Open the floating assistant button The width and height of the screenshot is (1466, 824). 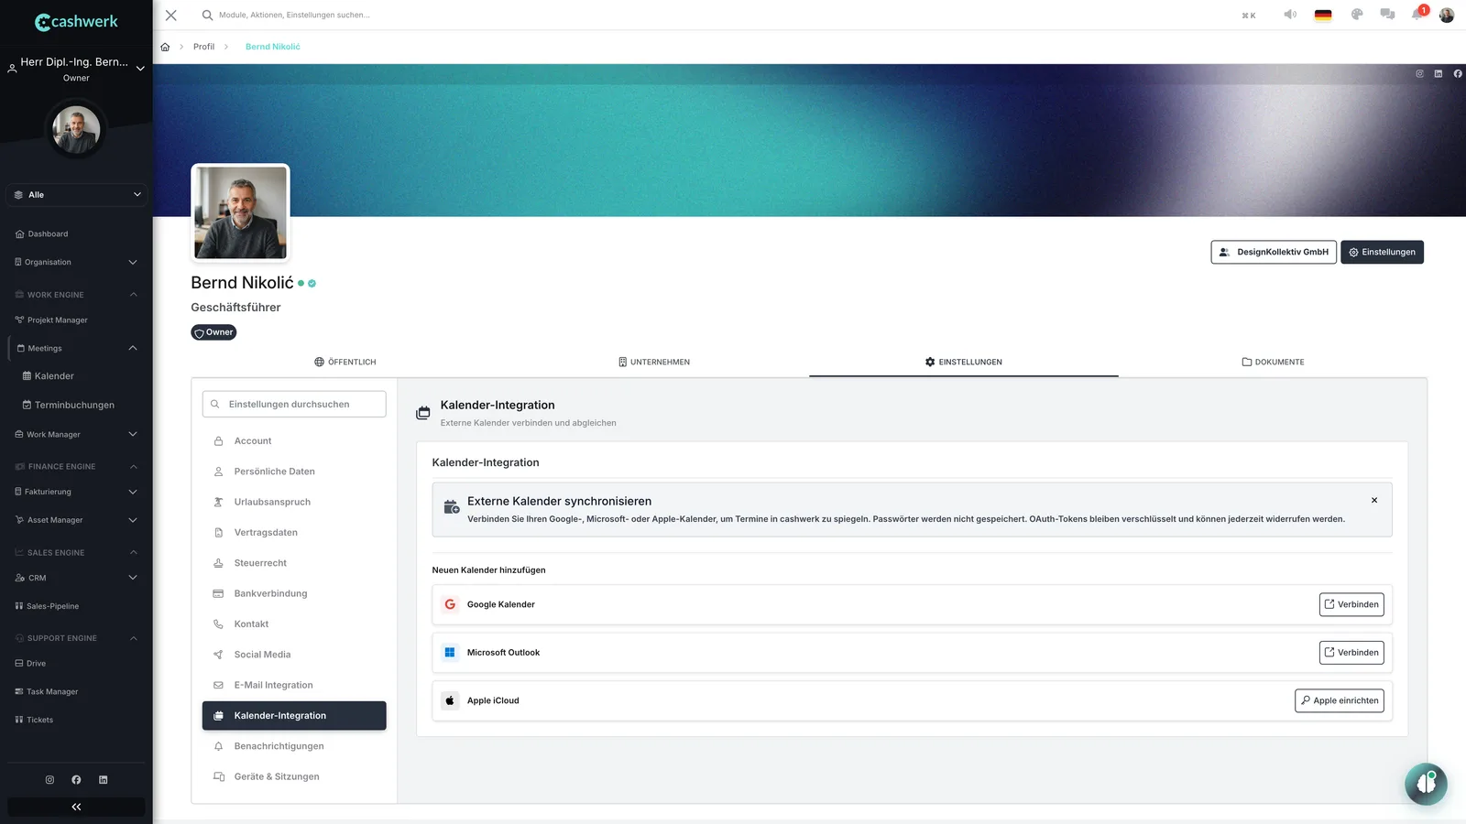coord(1426,784)
